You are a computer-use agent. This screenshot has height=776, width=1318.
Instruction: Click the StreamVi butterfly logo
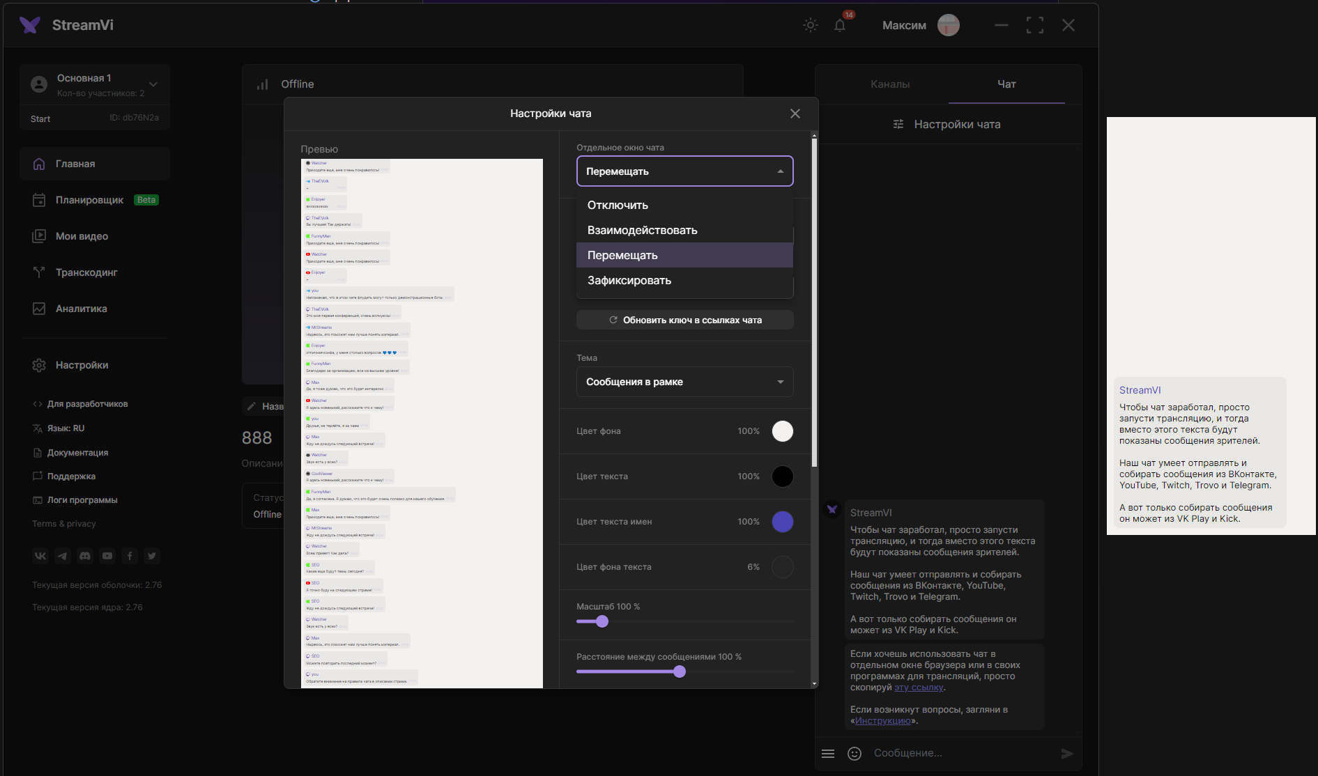click(x=29, y=25)
